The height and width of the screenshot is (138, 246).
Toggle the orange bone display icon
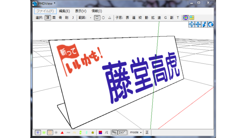(x=50, y=133)
